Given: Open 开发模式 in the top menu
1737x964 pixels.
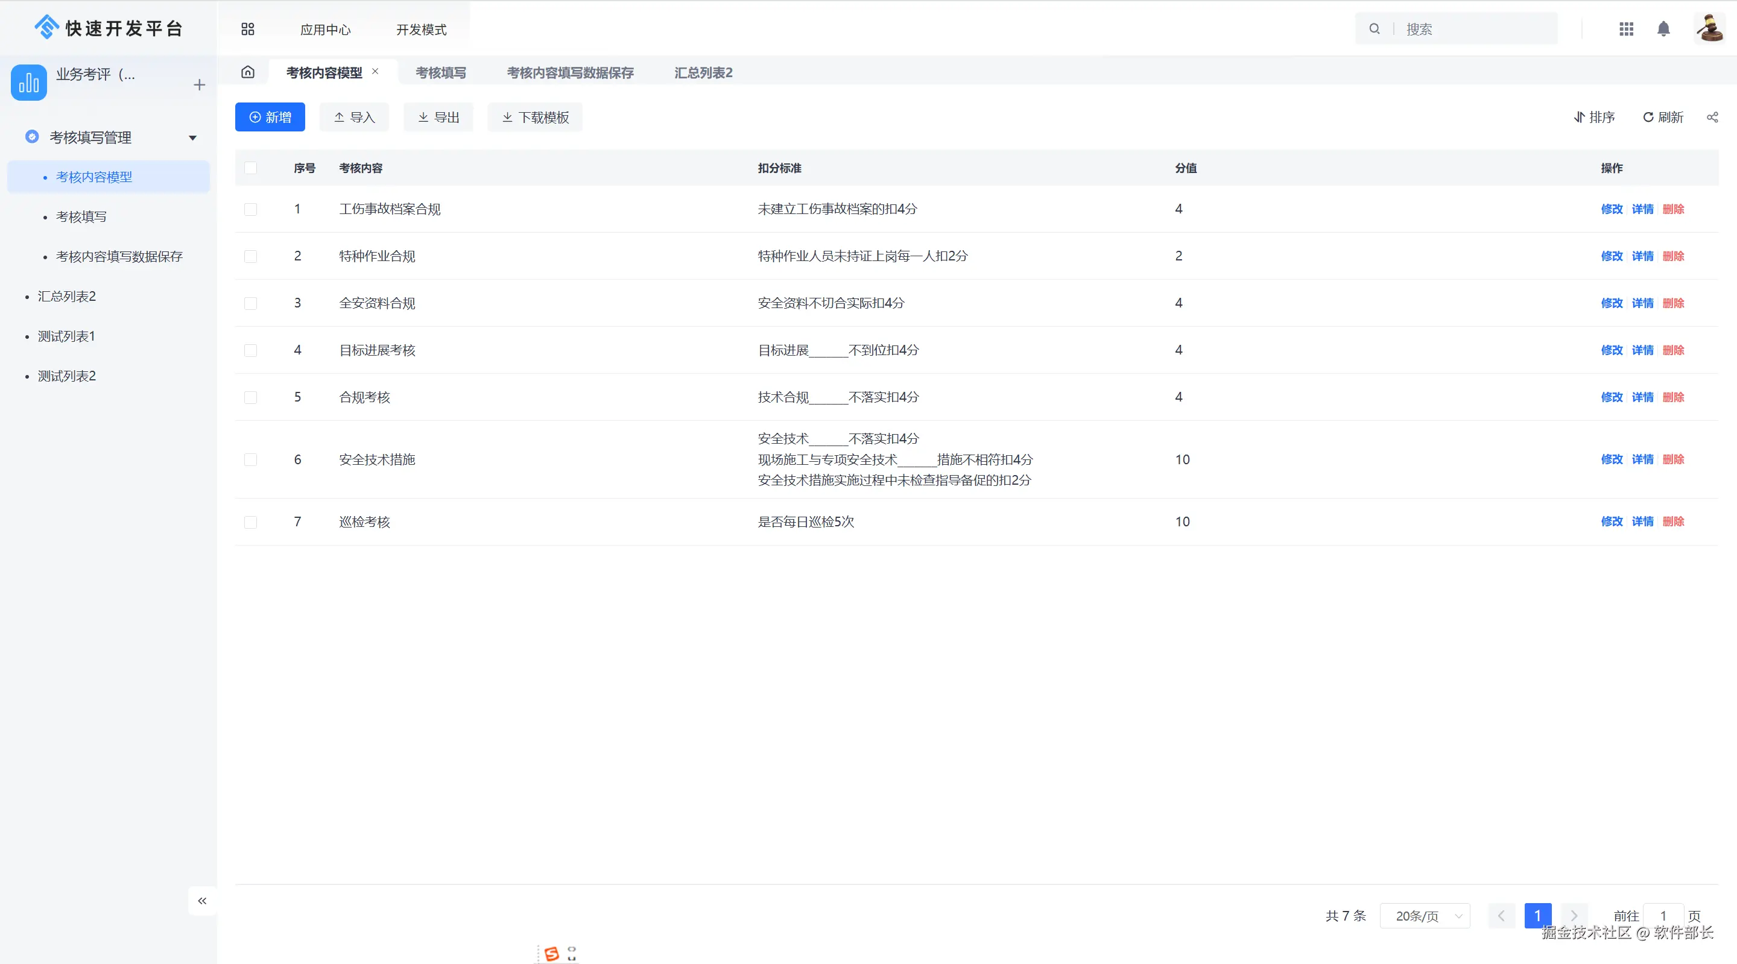Looking at the screenshot, I should point(421,30).
